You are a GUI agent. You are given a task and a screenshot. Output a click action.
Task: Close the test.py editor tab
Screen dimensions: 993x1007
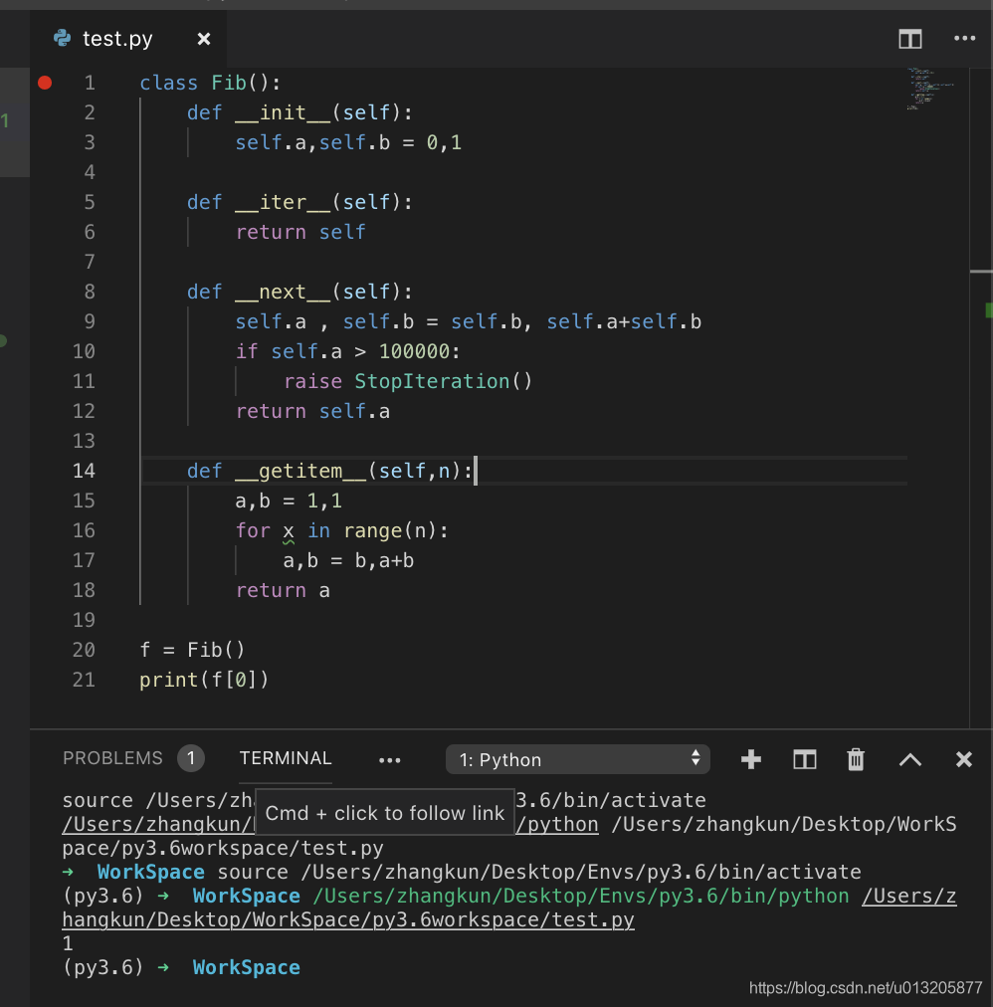204,39
